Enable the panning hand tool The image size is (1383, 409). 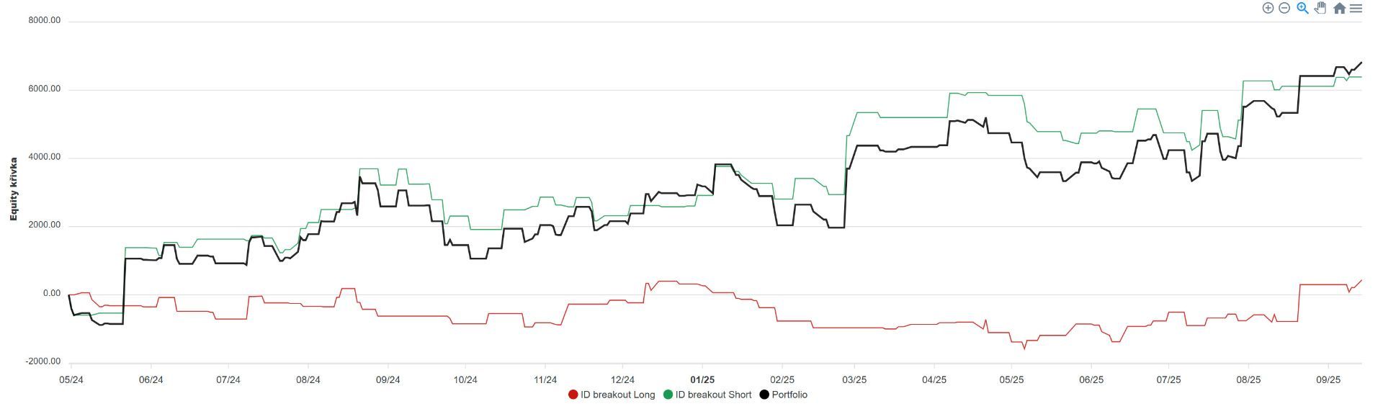pos(1320,8)
